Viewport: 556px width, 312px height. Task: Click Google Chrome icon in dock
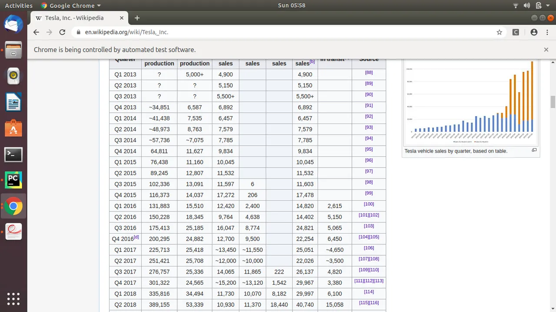pyautogui.click(x=13, y=206)
